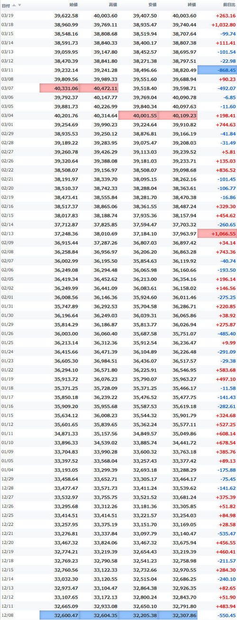Screen dimensions: 237x620
Task: Select the 01/22 opening value 36,294.10
Action: tap(66, 370)
